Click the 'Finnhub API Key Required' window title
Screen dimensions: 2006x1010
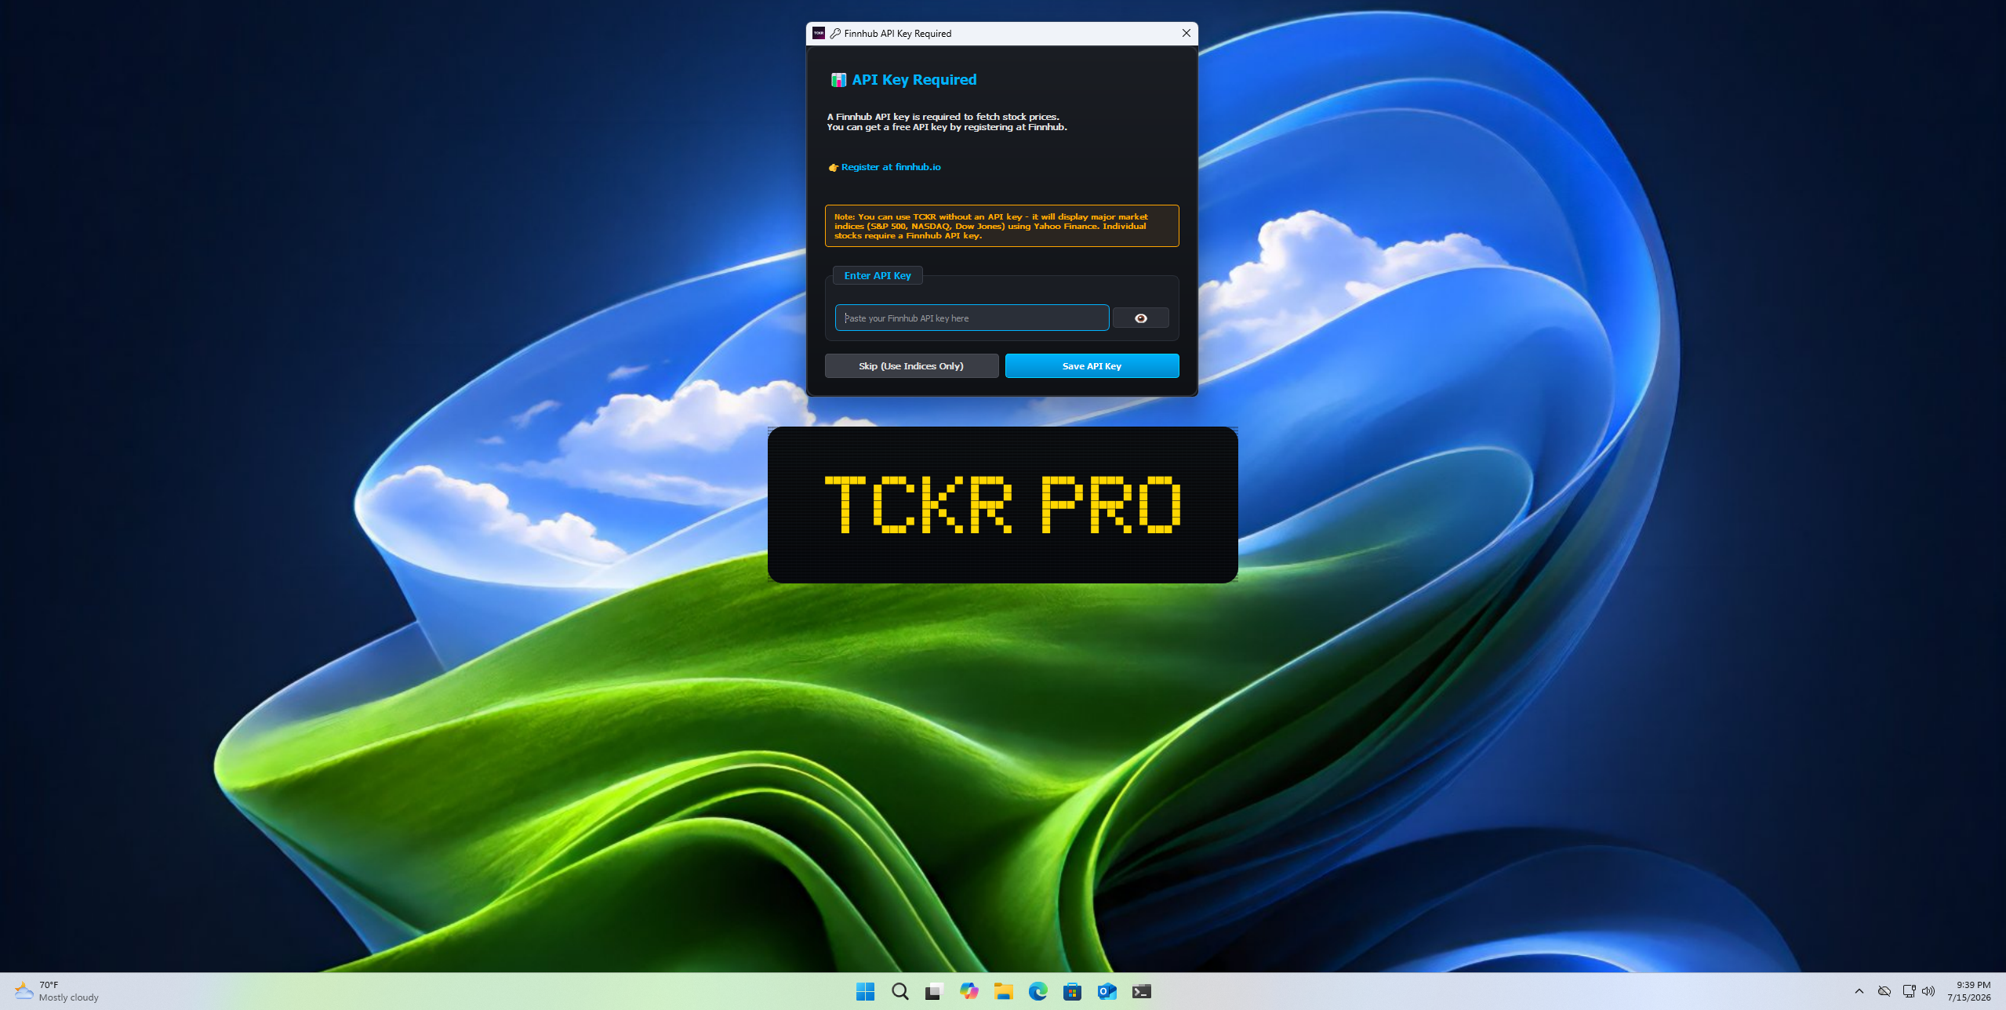point(897,33)
